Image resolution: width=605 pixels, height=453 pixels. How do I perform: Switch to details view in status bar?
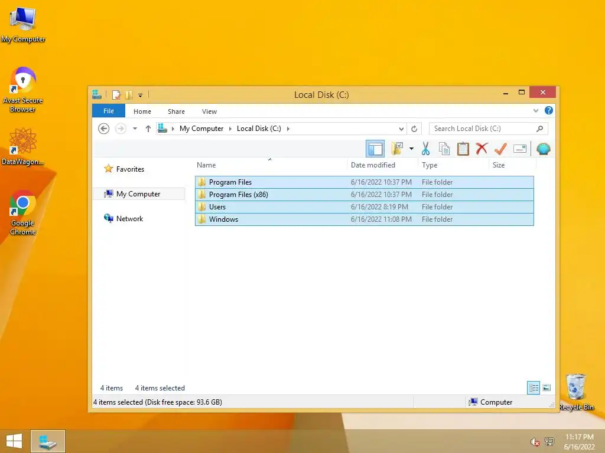coord(534,388)
